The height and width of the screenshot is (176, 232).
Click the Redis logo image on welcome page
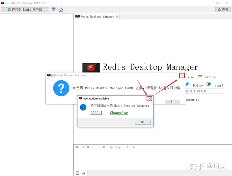(x=91, y=68)
